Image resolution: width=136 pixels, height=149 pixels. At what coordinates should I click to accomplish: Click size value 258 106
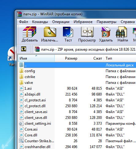(71, 135)
